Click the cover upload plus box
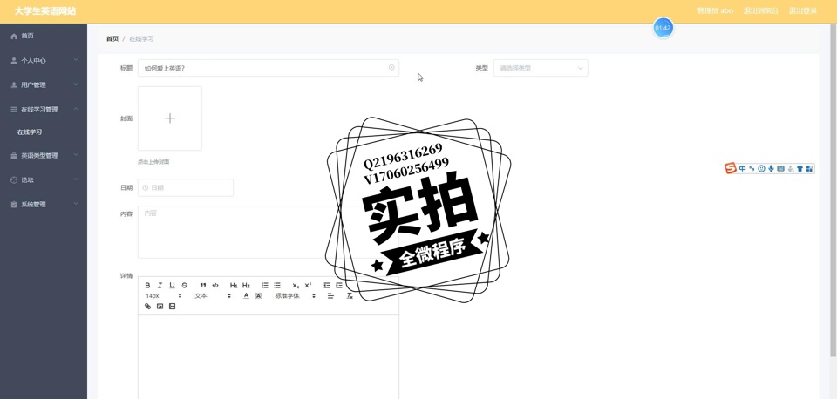 (x=170, y=118)
